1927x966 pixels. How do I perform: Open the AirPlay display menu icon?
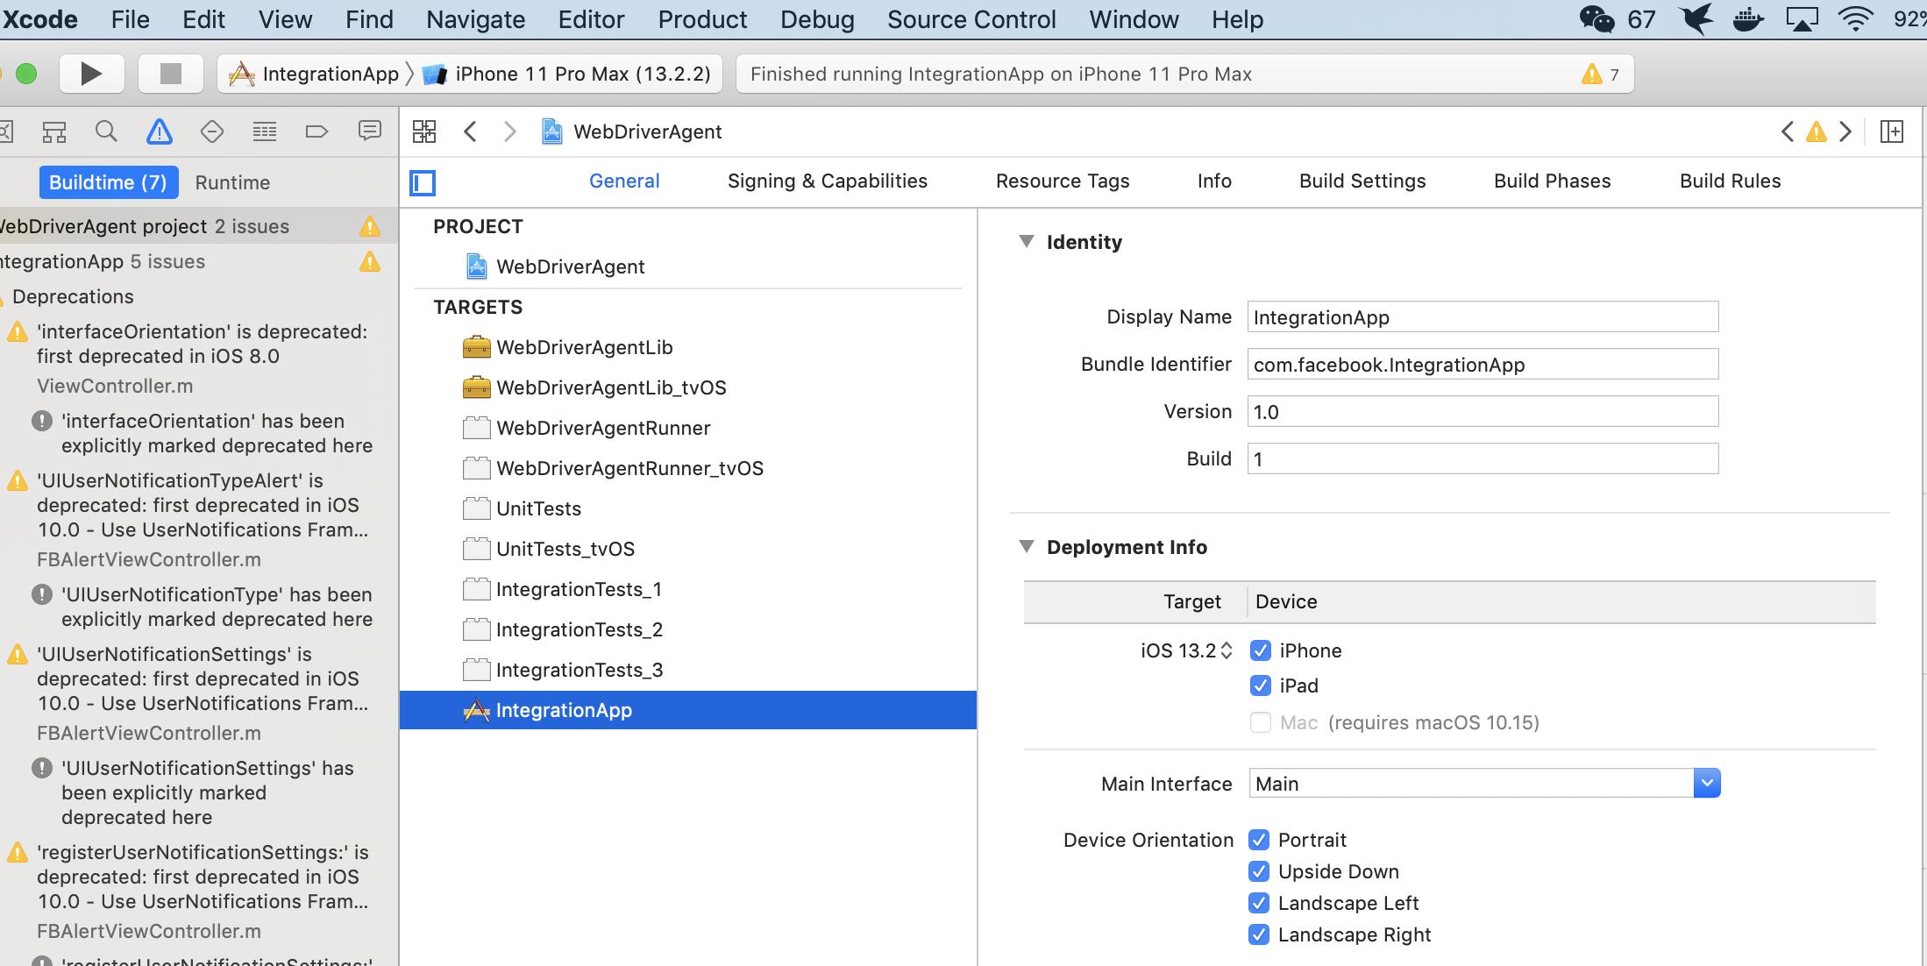click(1802, 18)
